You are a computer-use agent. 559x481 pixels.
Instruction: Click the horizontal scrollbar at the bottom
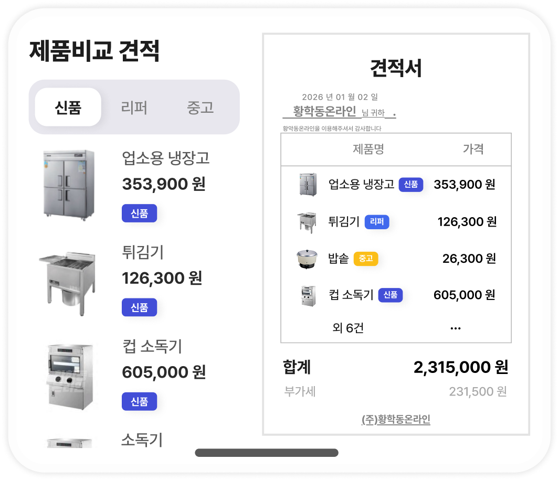click(x=267, y=451)
